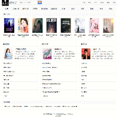Open the purple comic-style book cover

[x=47, y=54]
